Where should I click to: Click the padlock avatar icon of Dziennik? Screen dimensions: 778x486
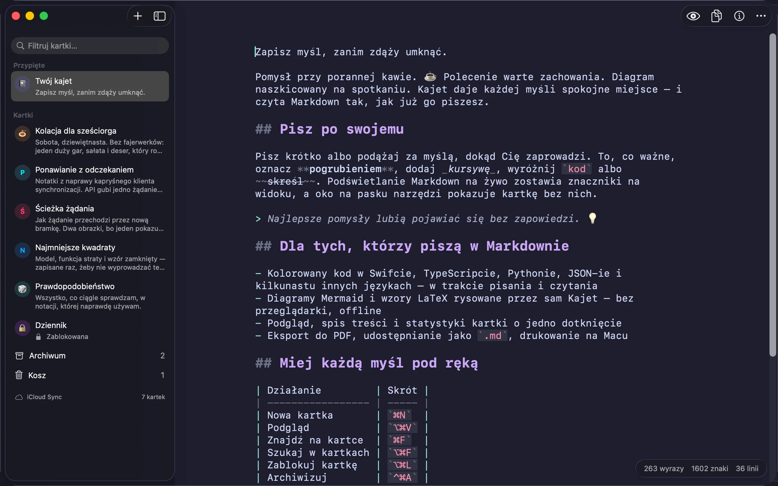click(22, 328)
